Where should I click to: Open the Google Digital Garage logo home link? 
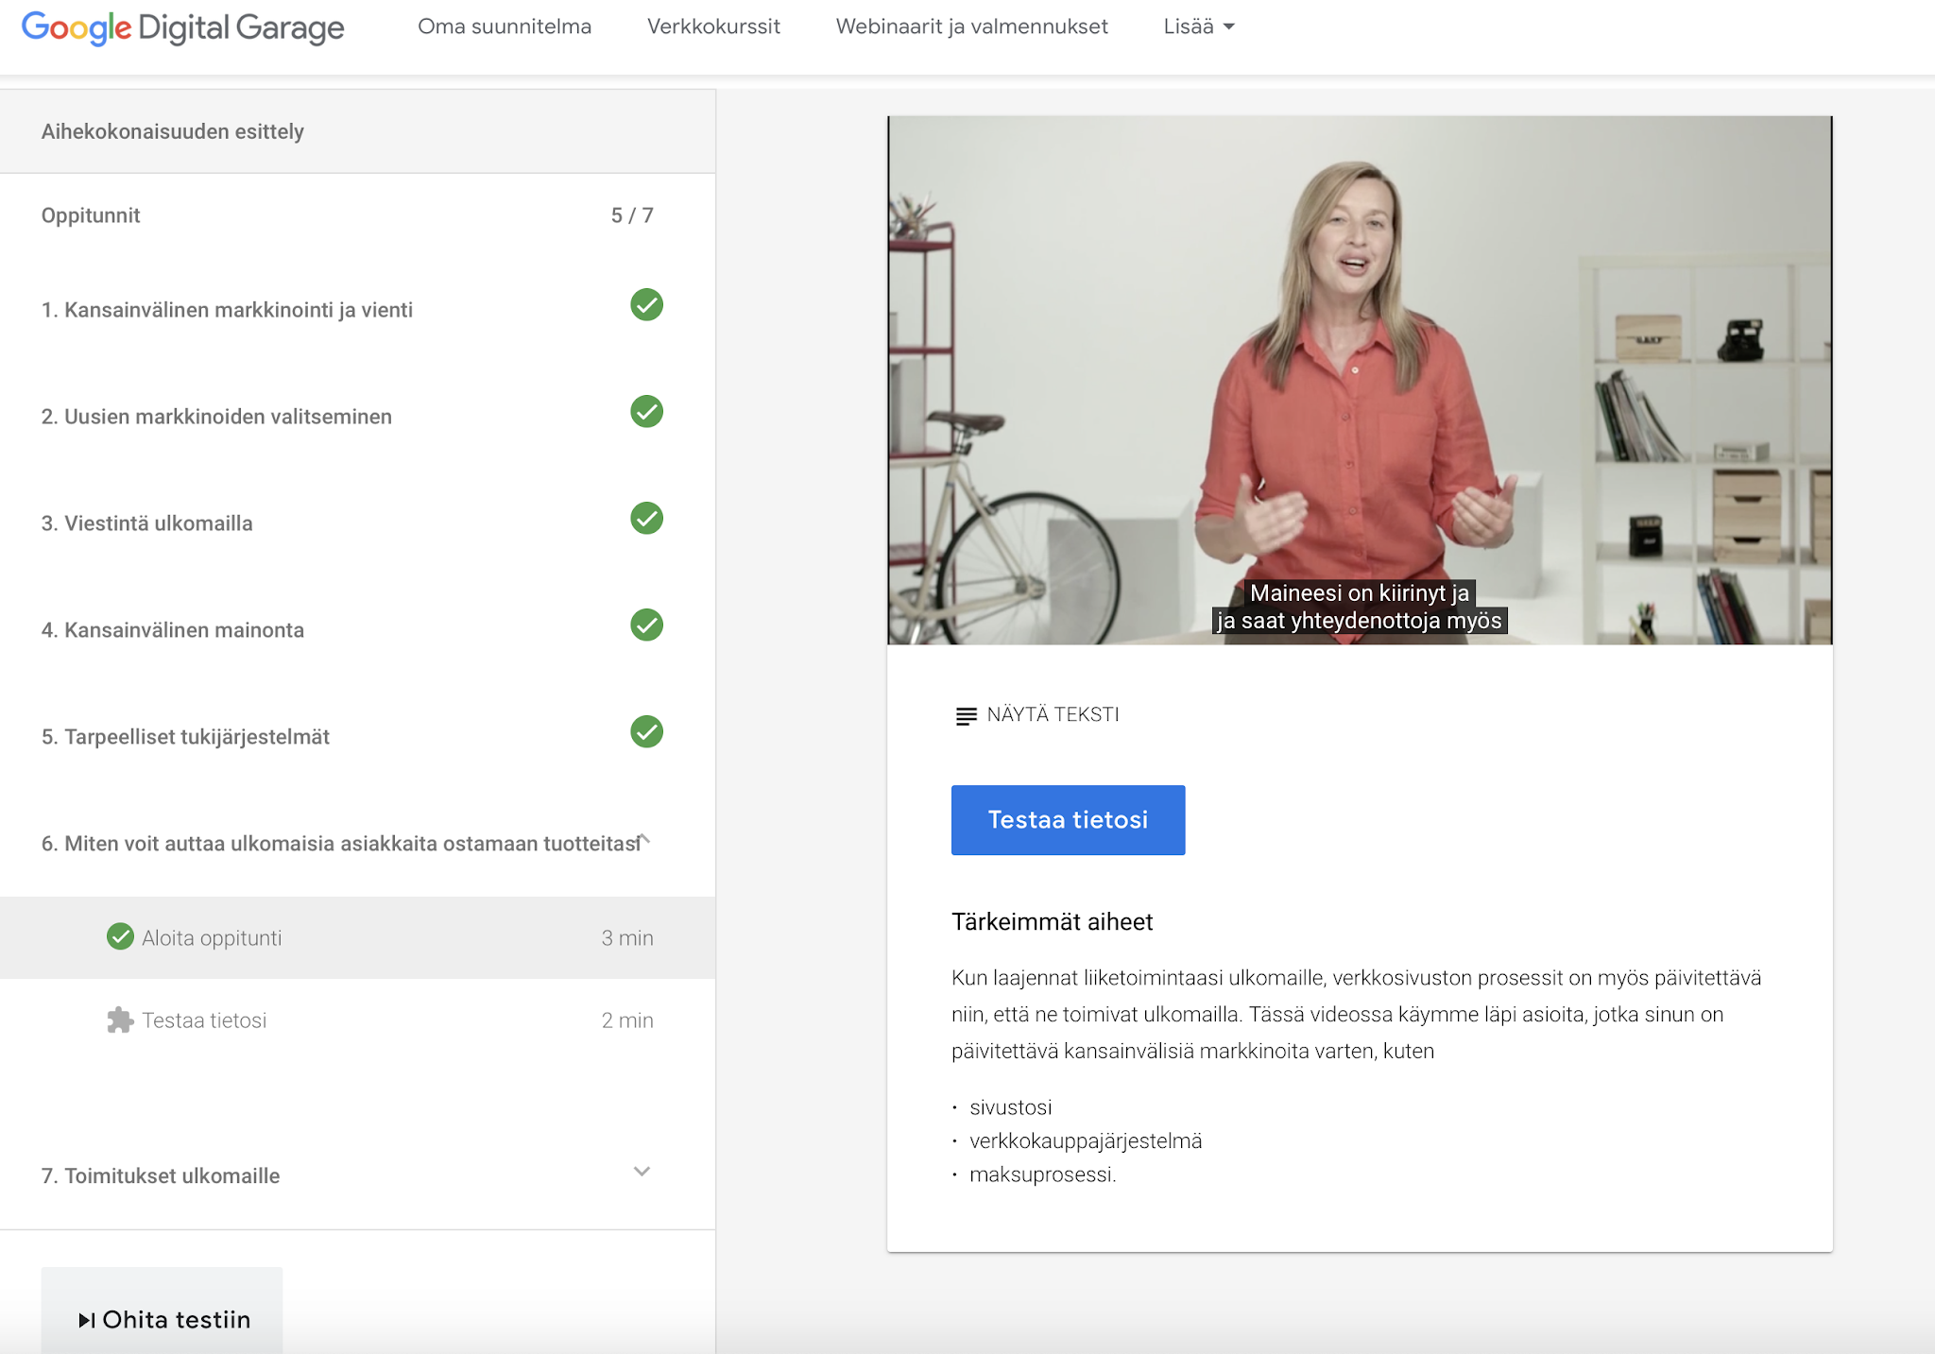(x=182, y=27)
